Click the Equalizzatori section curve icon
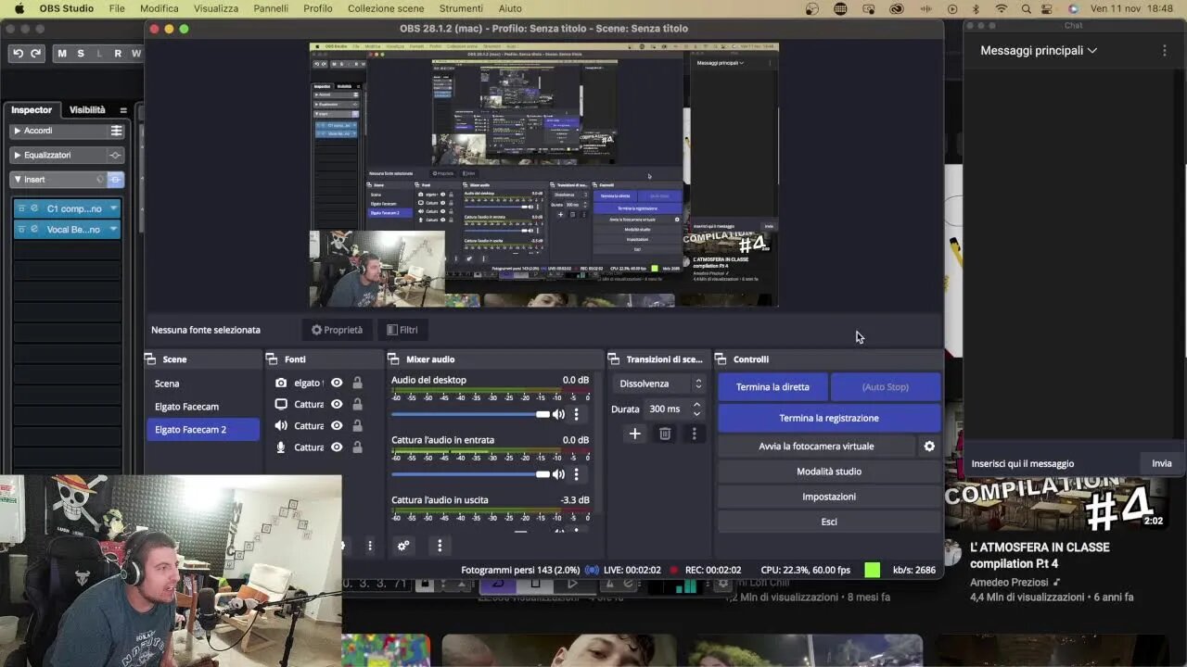The image size is (1187, 667). tap(116, 155)
